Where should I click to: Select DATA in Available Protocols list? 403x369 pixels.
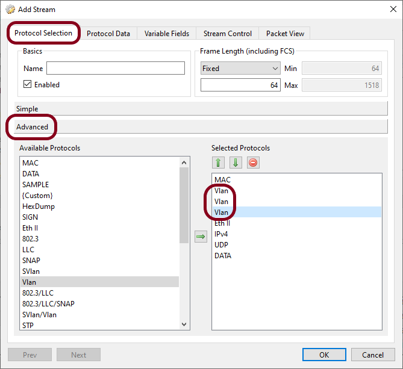click(x=100, y=174)
